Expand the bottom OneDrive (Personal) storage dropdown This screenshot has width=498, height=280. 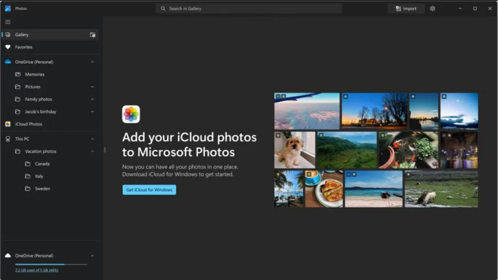pos(92,256)
